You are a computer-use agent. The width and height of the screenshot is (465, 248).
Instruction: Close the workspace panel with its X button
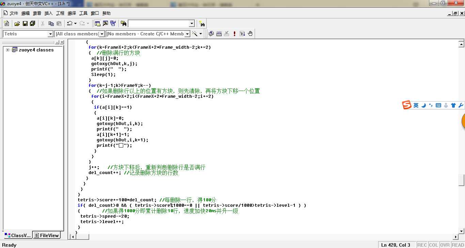62,42
